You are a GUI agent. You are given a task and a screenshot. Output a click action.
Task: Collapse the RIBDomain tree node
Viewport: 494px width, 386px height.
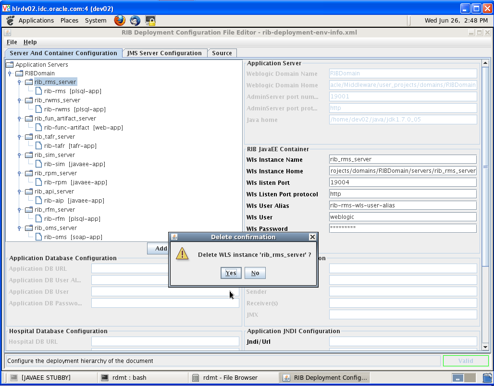point(10,73)
